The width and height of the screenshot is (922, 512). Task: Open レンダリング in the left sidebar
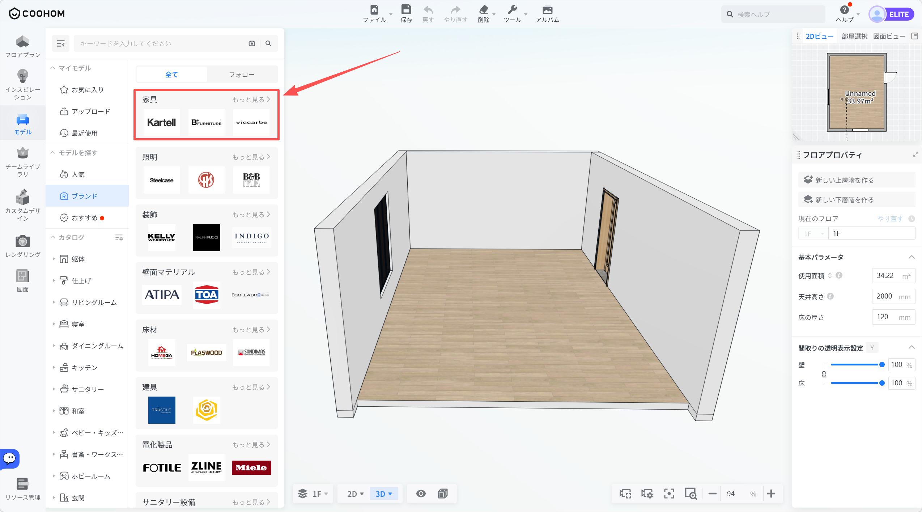23,246
